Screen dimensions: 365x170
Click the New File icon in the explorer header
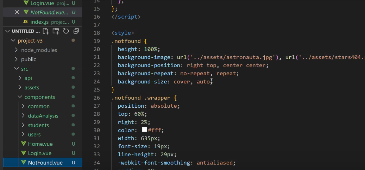(46, 31)
